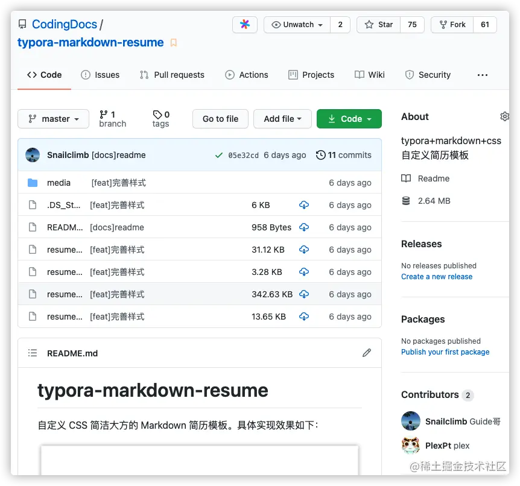
Task: Select the Code tab
Action: [45, 75]
